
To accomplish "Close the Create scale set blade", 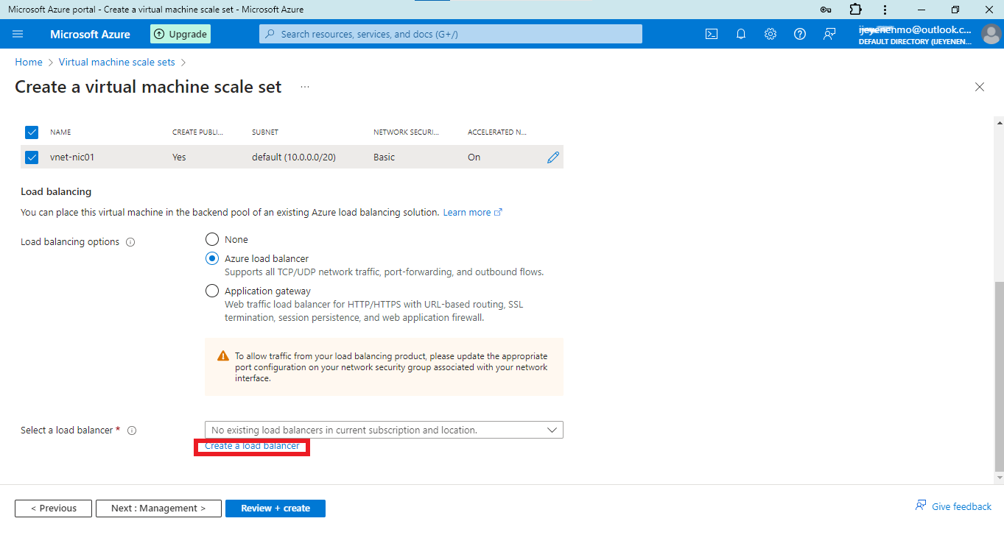I will [x=980, y=87].
